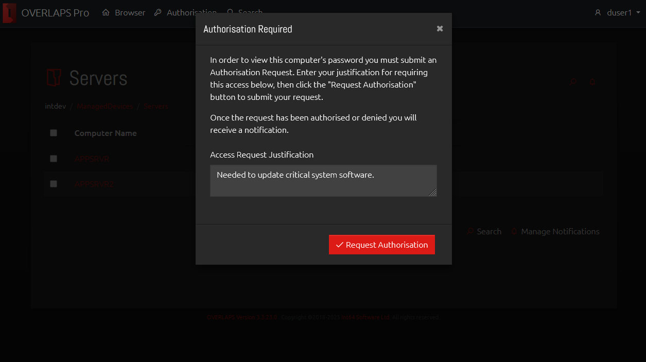Click the OVERLAPS Pro brand text

[55, 13]
